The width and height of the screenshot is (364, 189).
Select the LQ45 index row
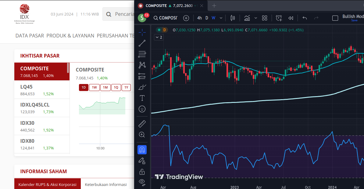tap(42, 90)
